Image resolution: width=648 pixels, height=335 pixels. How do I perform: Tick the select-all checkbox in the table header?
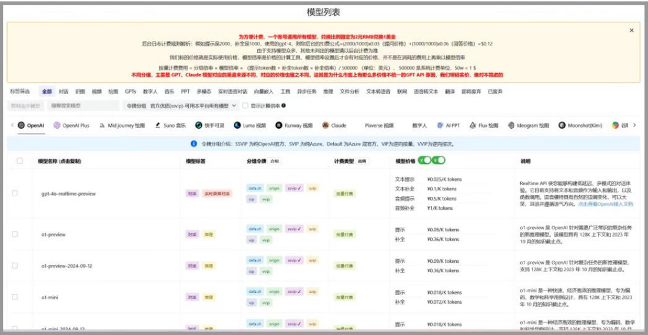click(x=19, y=161)
